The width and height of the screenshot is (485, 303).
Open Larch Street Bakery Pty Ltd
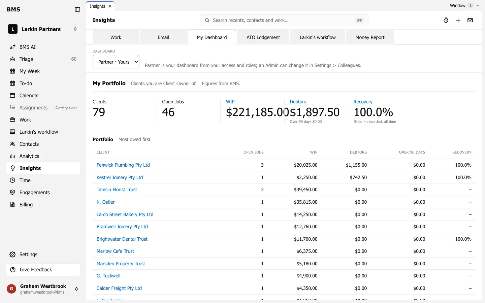tap(125, 214)
